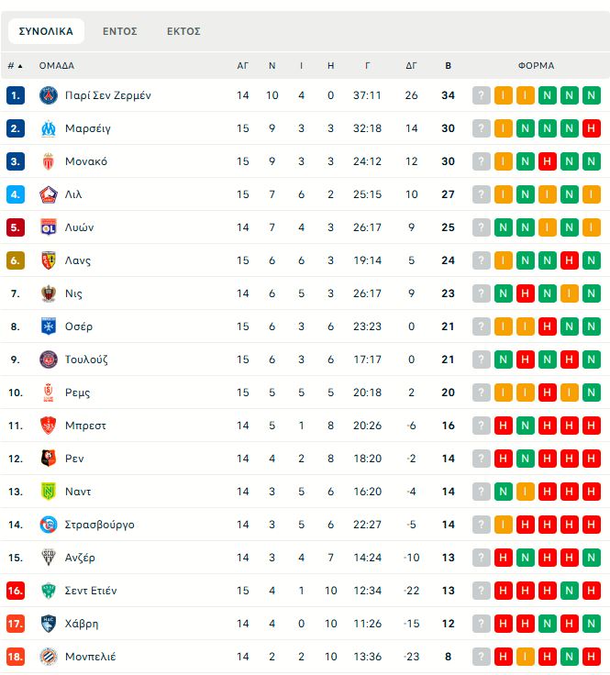
Task: Click the Monaco club crest icon
Action: pyautogui.click(x=49, y=161)
